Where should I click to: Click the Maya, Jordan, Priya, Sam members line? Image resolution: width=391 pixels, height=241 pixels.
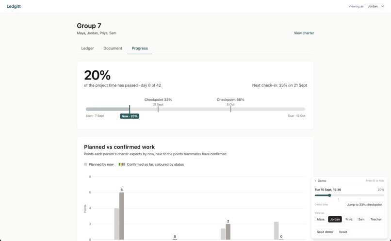coord(97,33)
